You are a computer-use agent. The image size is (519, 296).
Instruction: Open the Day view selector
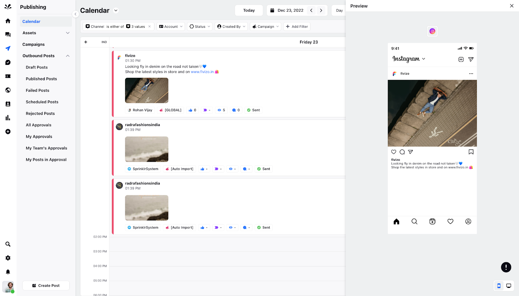[339, 10]
